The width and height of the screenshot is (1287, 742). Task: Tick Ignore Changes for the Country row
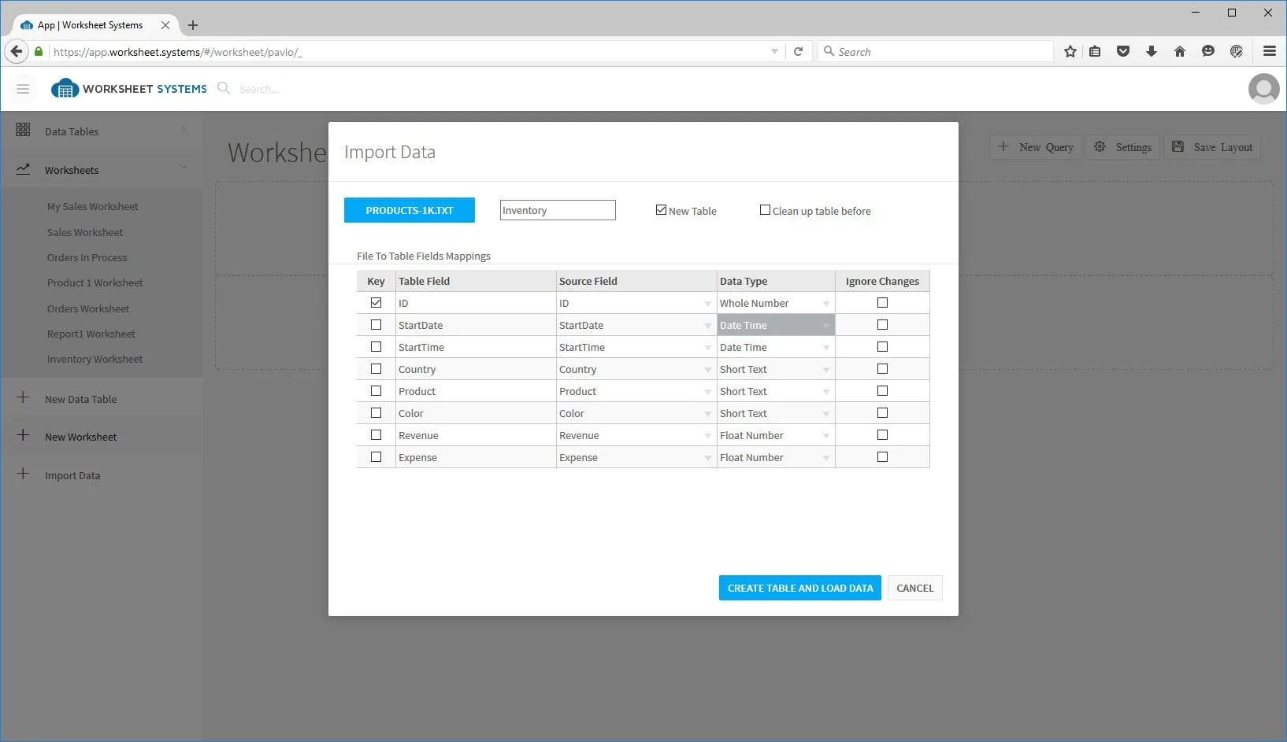[882, 369]
